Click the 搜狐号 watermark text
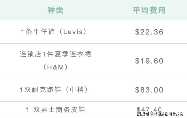This screenshot has height=118, width=187. 143,114
